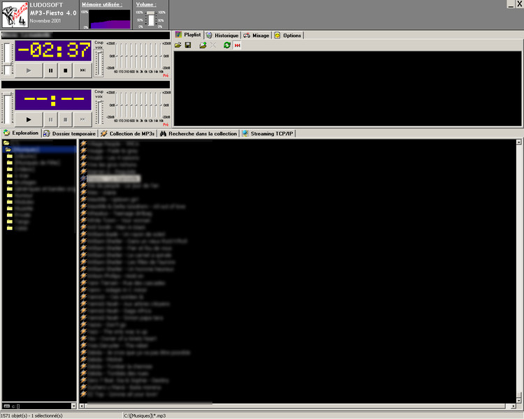Click the green refresh icon in playlist toolbar
This screenshot has height=419, width=524.
click(x=227, y=45)
